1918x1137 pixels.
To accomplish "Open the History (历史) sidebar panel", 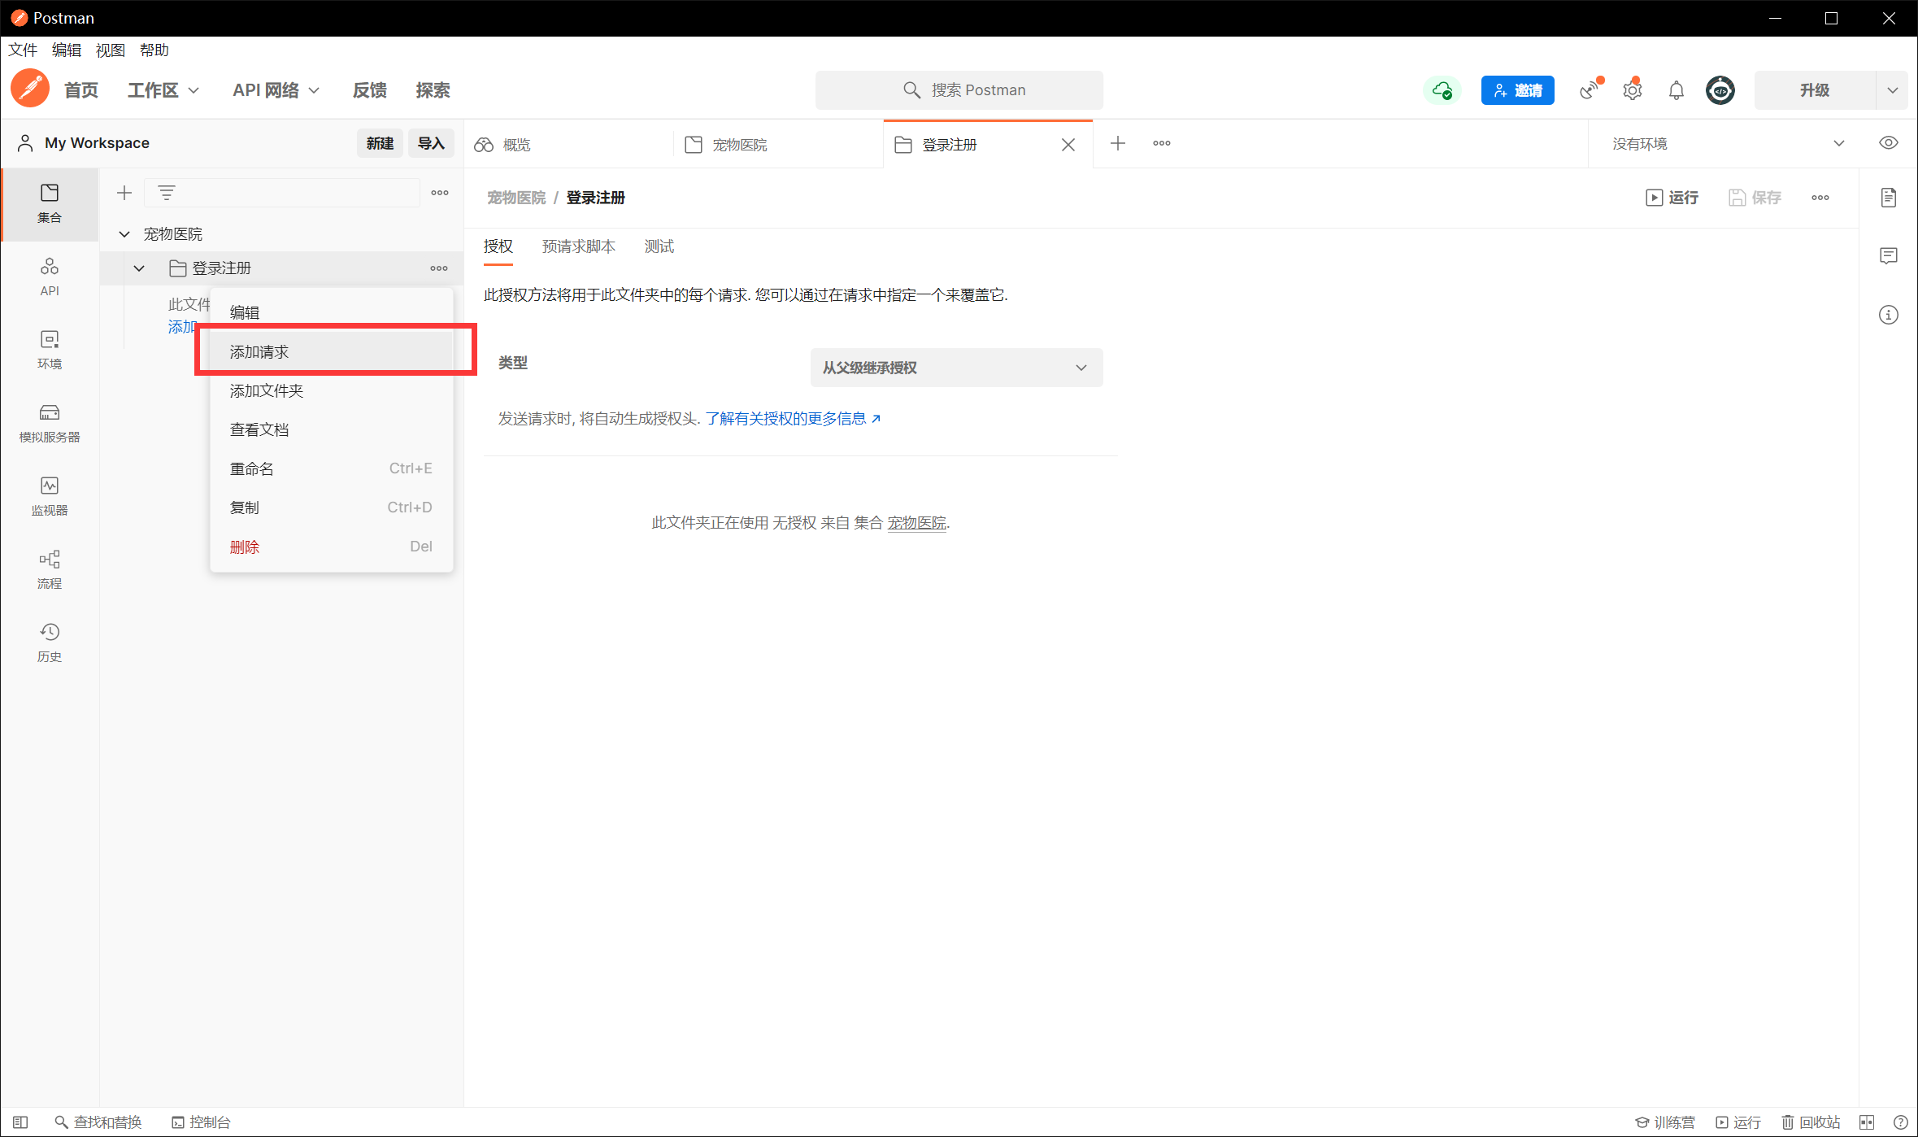I will 49,642.
